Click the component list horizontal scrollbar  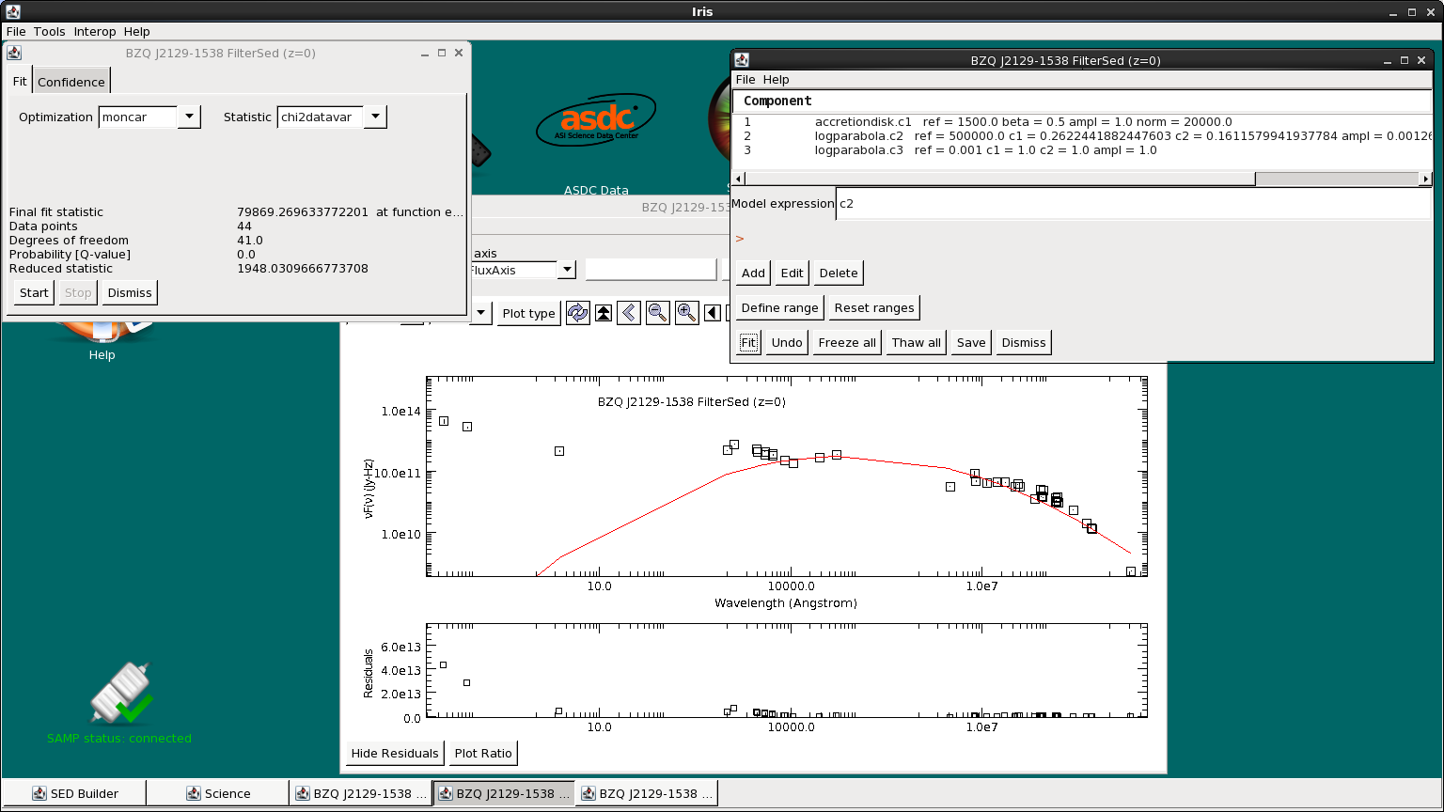(x=1082, y=179)
